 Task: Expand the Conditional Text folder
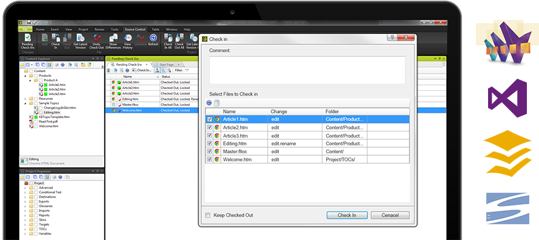point(25,193)
